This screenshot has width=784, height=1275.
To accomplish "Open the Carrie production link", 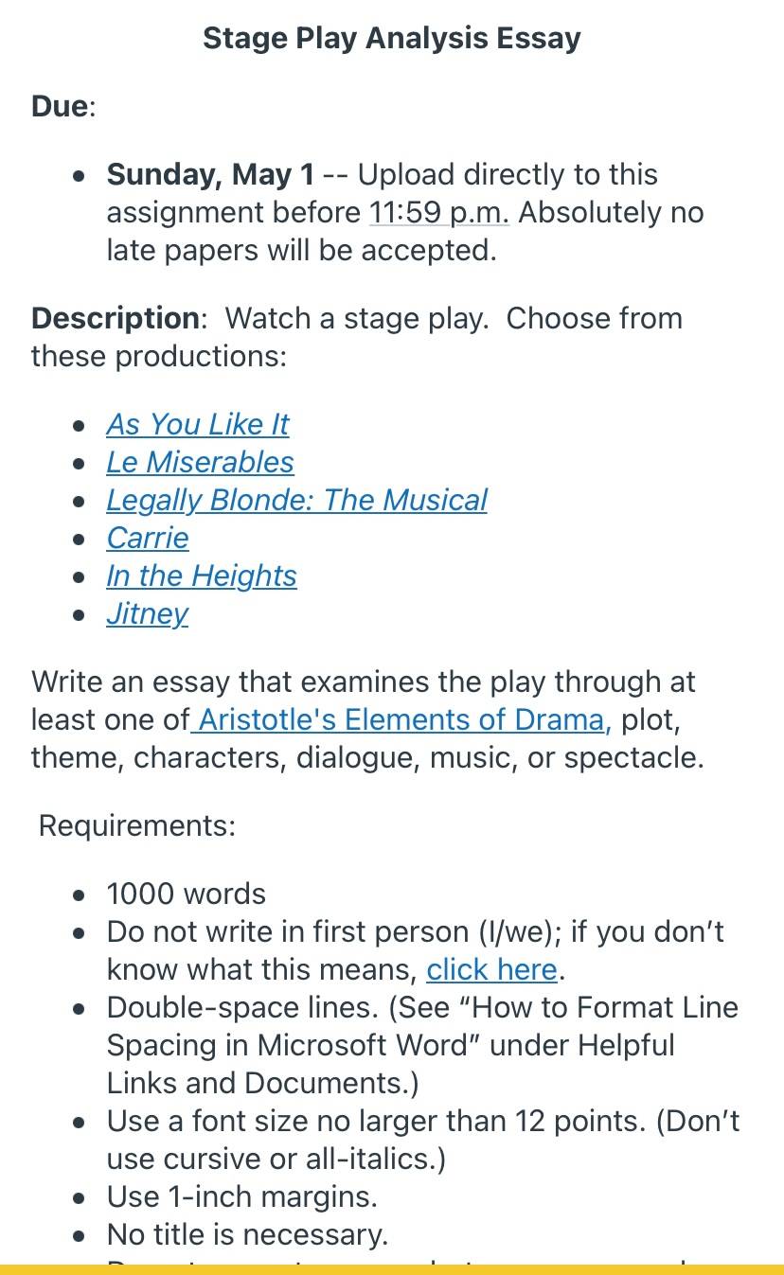I will coord(148,538).
